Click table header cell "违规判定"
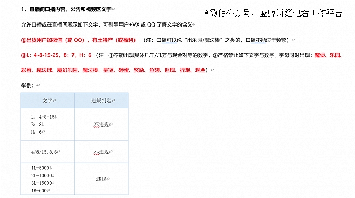Screen dimensions: 355x198 tap(101, 101)
